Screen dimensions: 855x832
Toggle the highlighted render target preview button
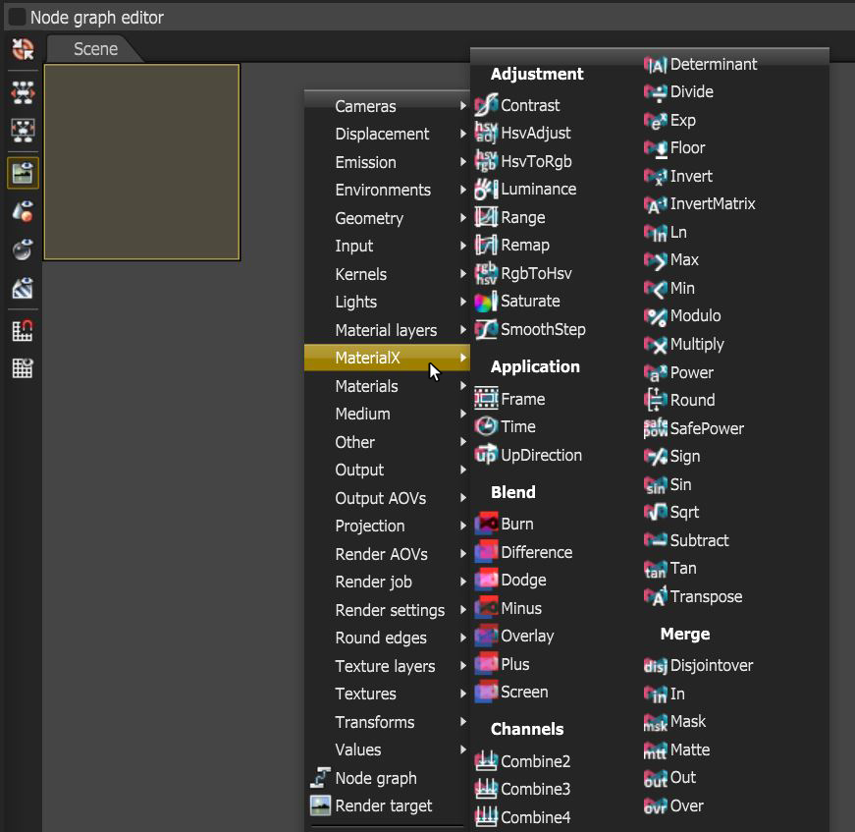coord(23,173)
